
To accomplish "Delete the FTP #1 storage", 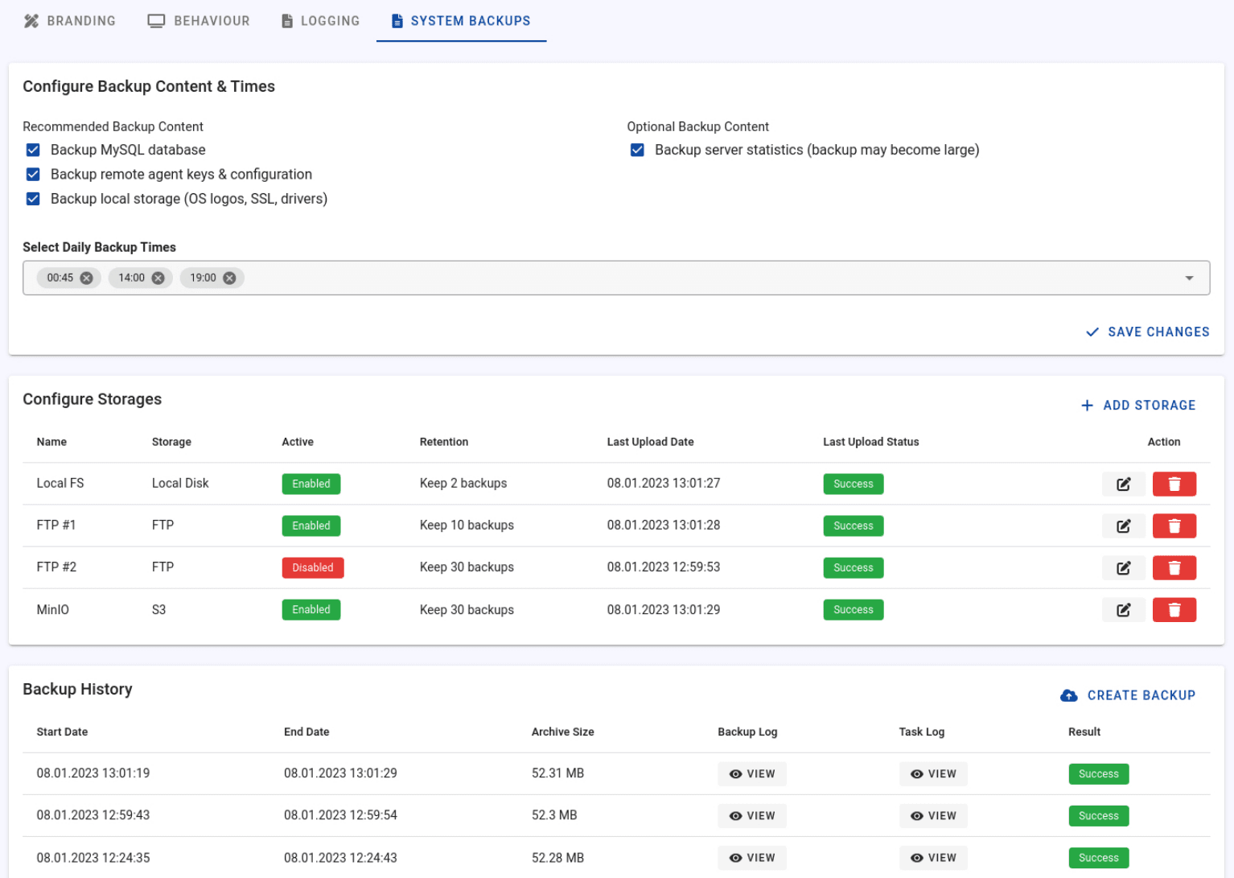I will [1174, 526].
